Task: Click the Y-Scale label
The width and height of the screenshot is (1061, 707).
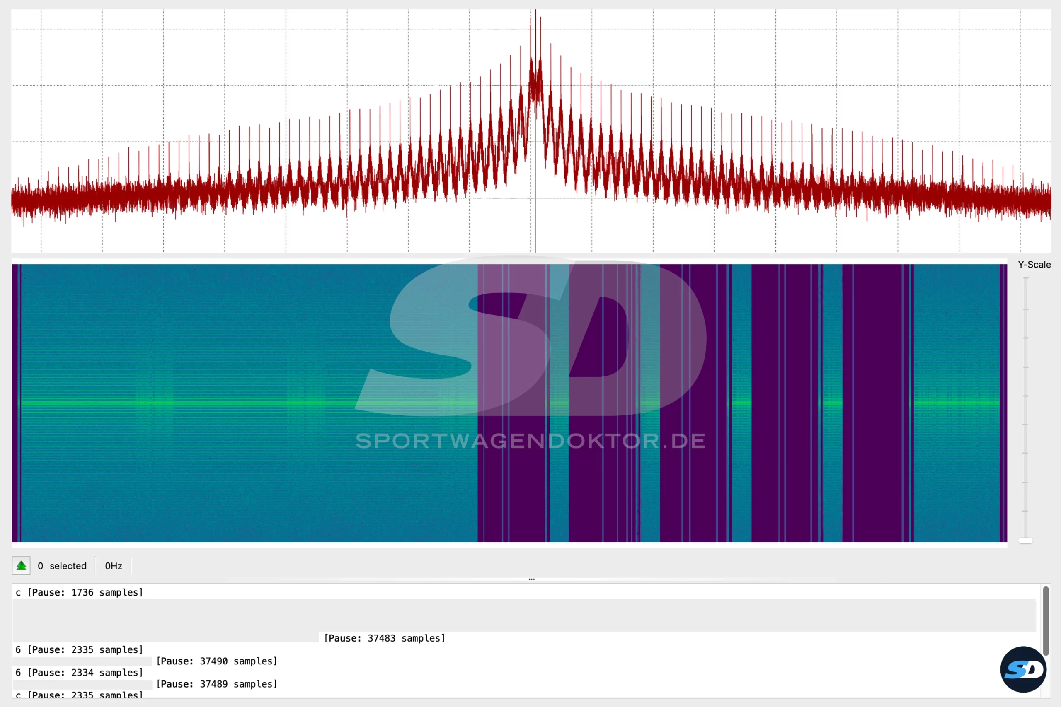Action: (1034, 265)
